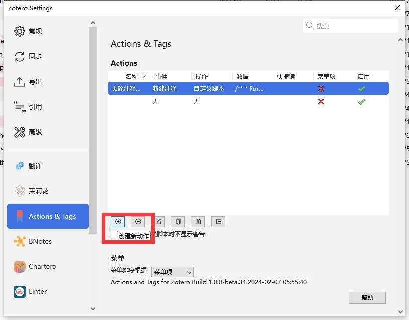
Task: Toggle menu item X in the 无 row
Action: [321, 101]
